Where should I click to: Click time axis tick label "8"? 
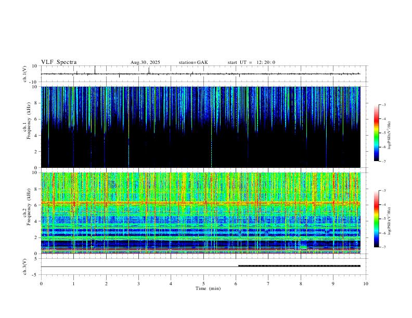click(301, 284)
